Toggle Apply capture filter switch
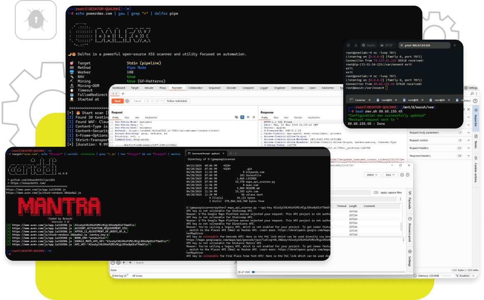The image size is (484, 300). pos(376,192)
